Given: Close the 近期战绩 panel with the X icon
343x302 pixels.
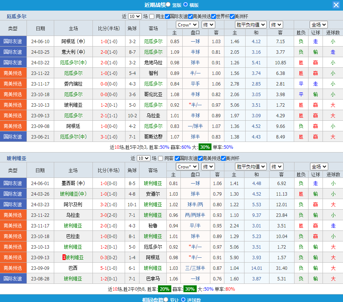Looking at the screenshot, I should coord(336,5).
